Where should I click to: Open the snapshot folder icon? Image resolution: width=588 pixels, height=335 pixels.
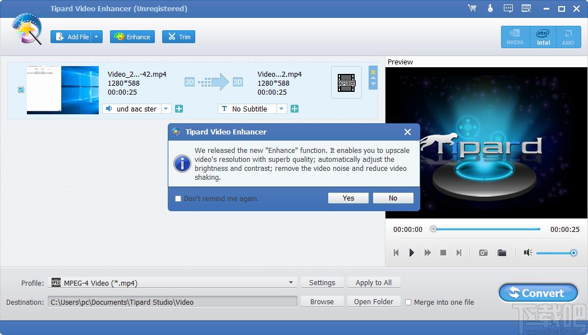(x=502, y=253)
